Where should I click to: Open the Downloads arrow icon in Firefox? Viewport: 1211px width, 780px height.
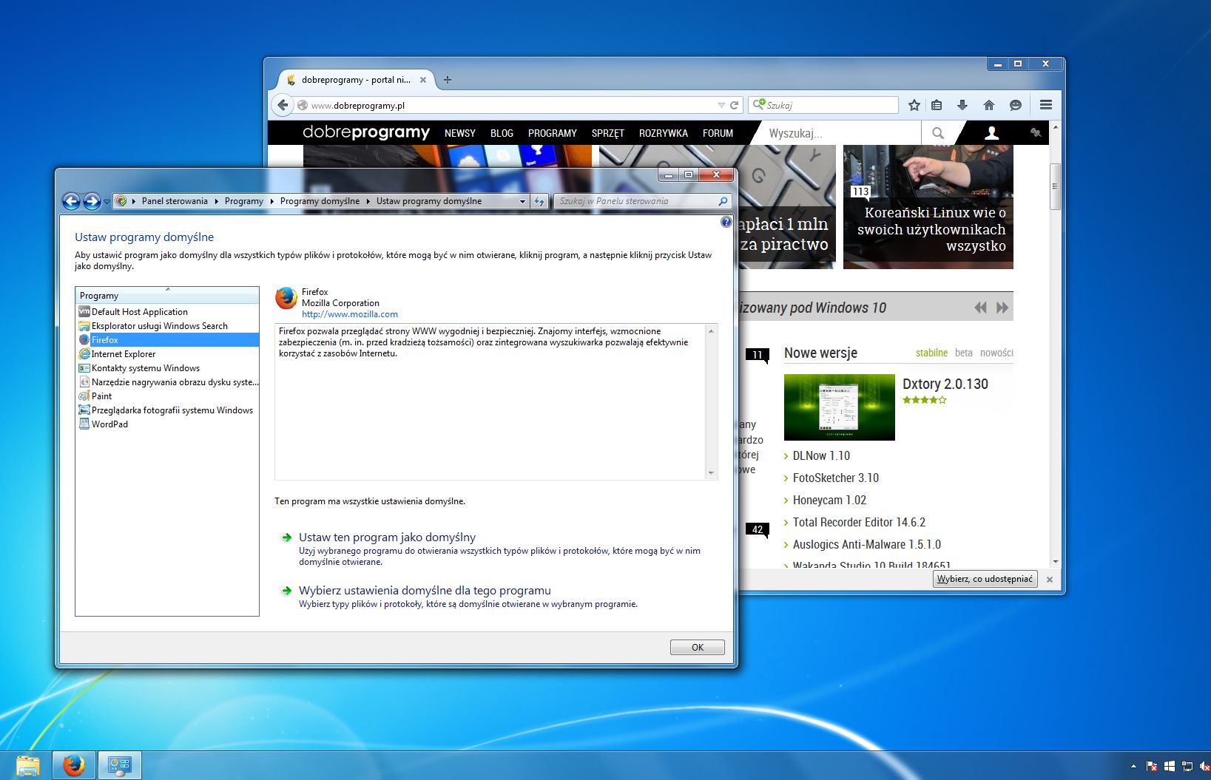tap(962, 104)
